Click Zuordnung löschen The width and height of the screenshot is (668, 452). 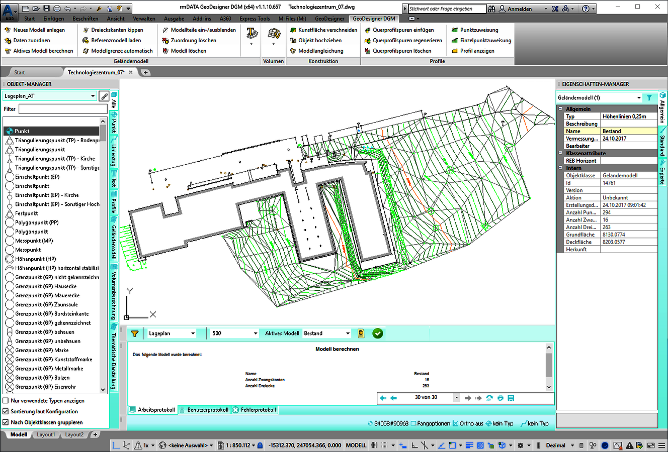[189, 41]
